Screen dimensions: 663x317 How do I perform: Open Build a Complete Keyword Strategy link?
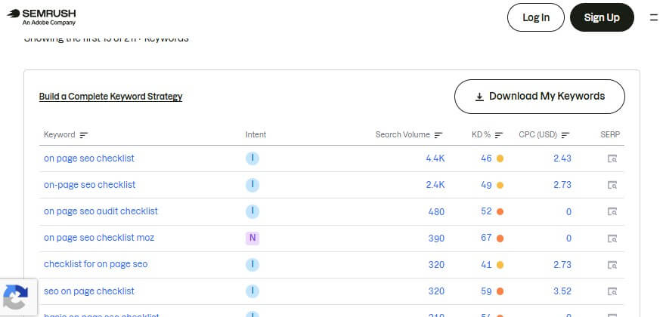pyautogui.click(x=111, y=97)
